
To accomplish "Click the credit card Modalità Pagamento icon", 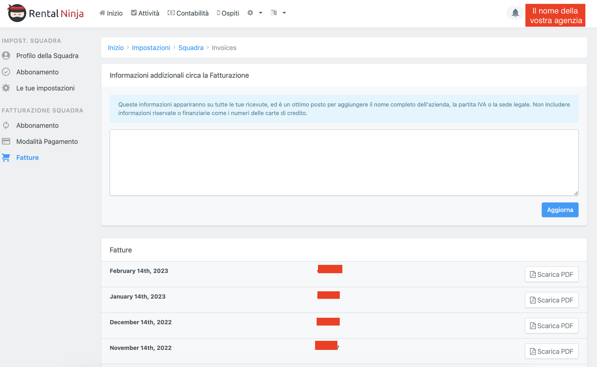I will click(x=6, y=141).
